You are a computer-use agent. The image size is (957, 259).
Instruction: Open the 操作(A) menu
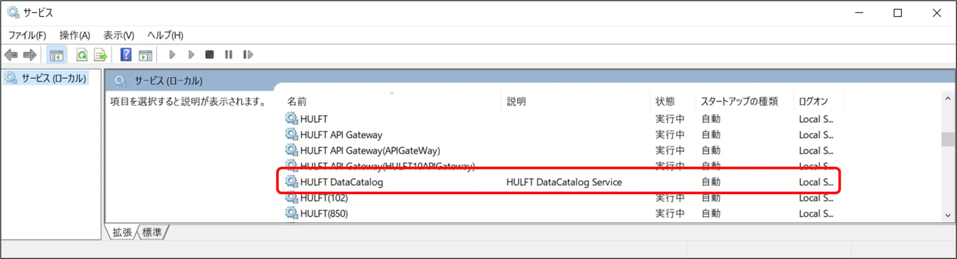pos(75,36)
